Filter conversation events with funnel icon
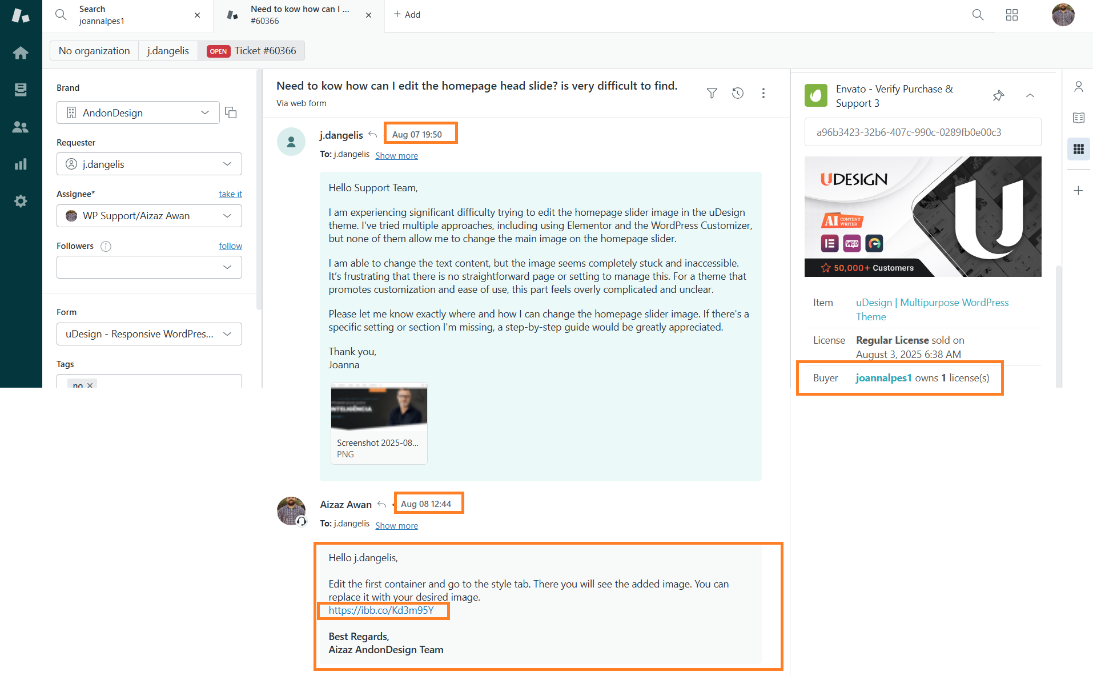Screen dimensions: 1093x676 712,93
